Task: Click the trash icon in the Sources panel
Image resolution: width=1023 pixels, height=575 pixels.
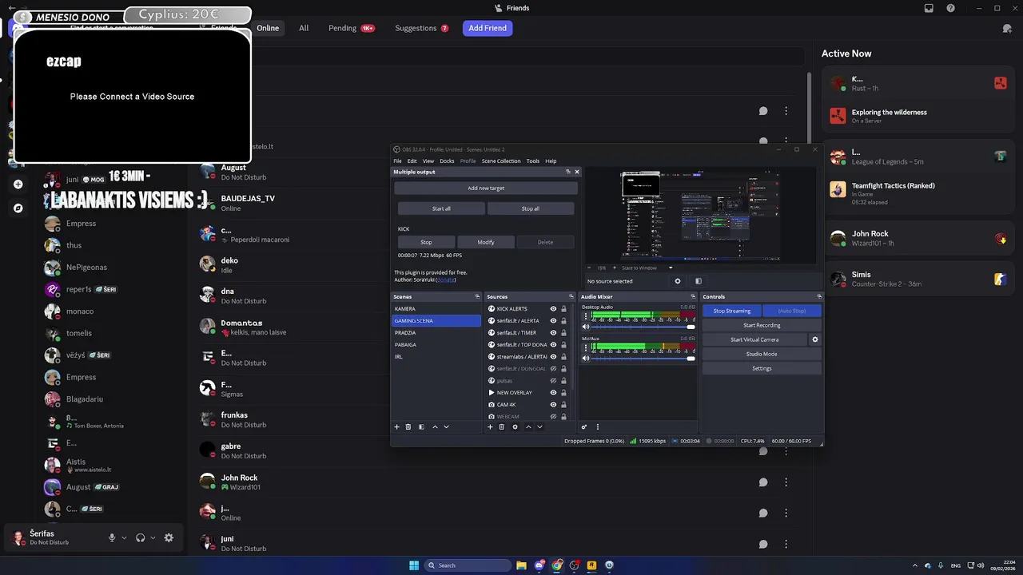Action: click(x=502, y=427)
